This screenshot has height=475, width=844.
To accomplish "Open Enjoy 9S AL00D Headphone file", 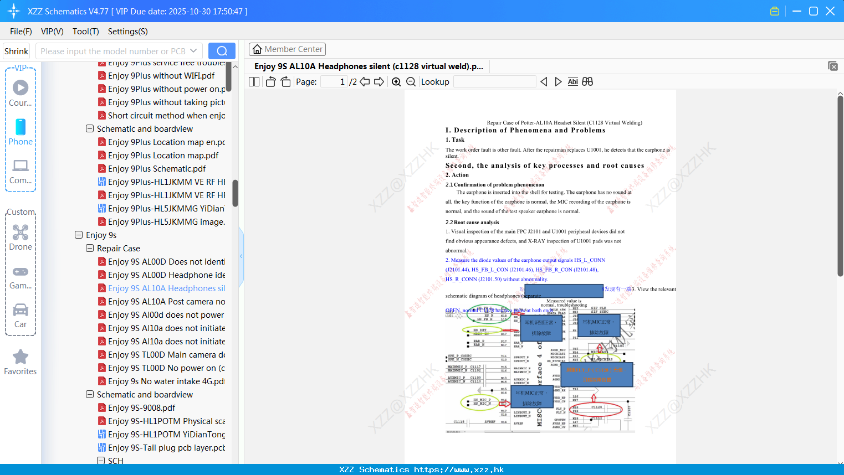I will [x=161, y=275].
